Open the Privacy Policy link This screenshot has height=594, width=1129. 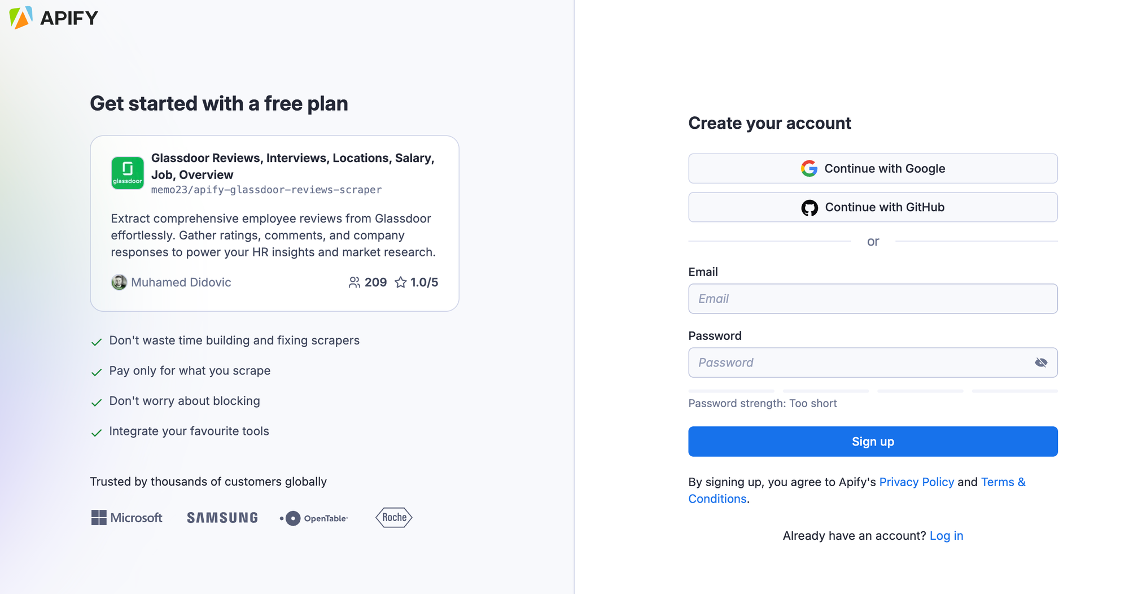click(x=916, y=482)
